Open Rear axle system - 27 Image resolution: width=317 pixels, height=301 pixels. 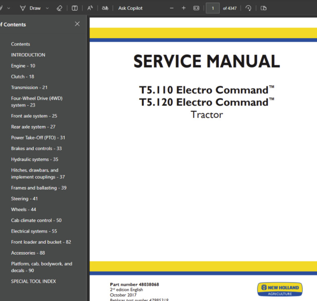click(x=33, y=127)
